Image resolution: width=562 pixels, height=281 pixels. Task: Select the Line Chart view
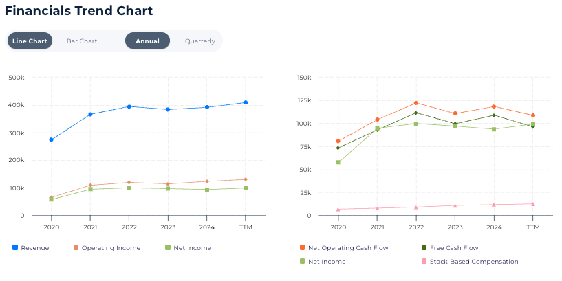(x=30, y=41)
